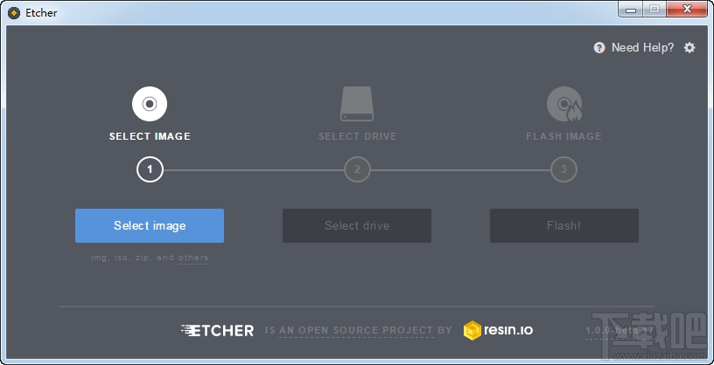Click the Select Drive hard disk icon
Screen dimensions: 714x365
coord(357,104)
